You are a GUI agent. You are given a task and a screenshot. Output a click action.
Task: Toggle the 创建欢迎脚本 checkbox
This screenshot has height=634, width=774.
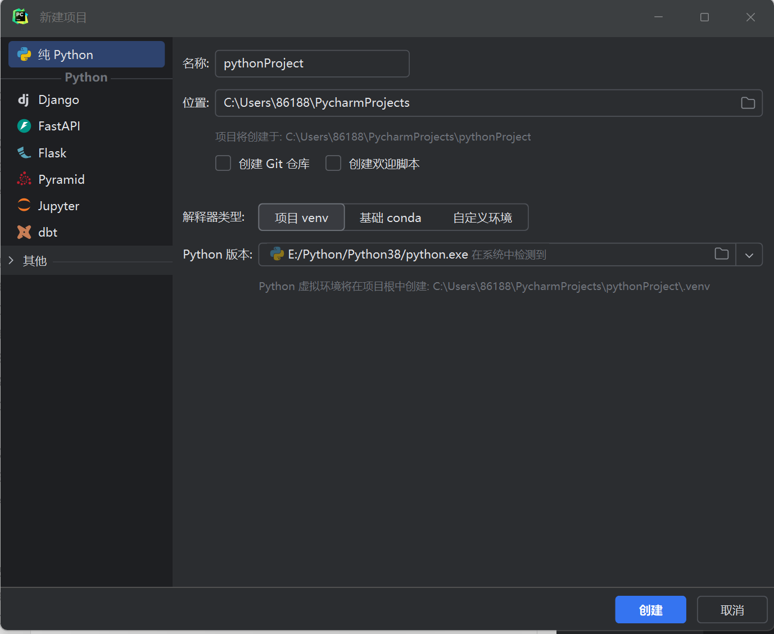(x=333, y=163)
